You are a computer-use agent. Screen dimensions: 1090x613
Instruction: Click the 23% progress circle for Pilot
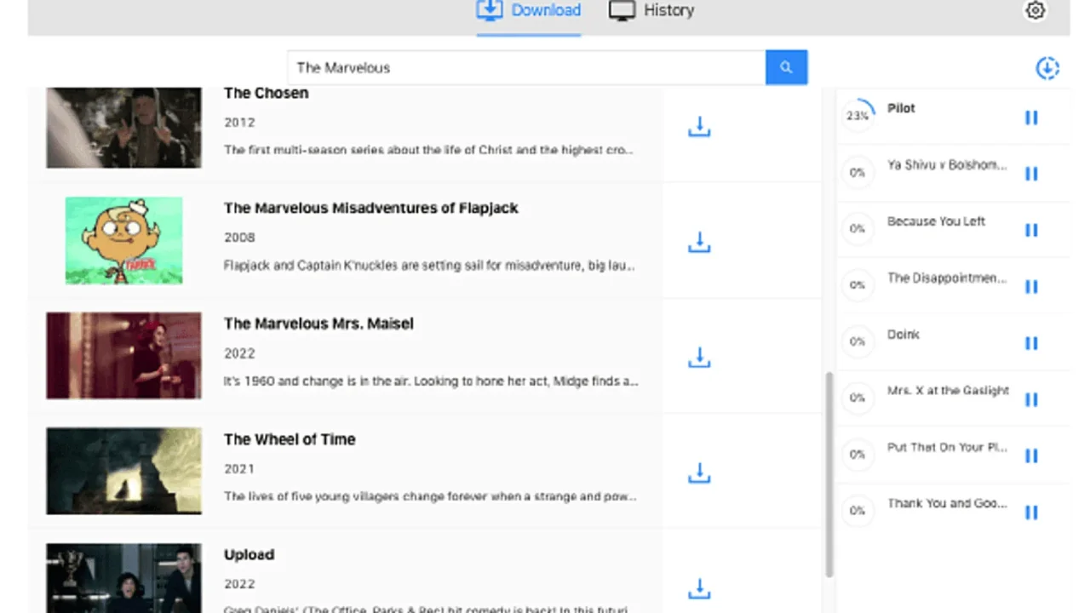[858, 115]
